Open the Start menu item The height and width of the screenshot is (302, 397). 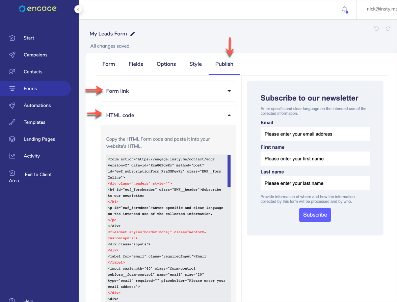tap(29, 38)
